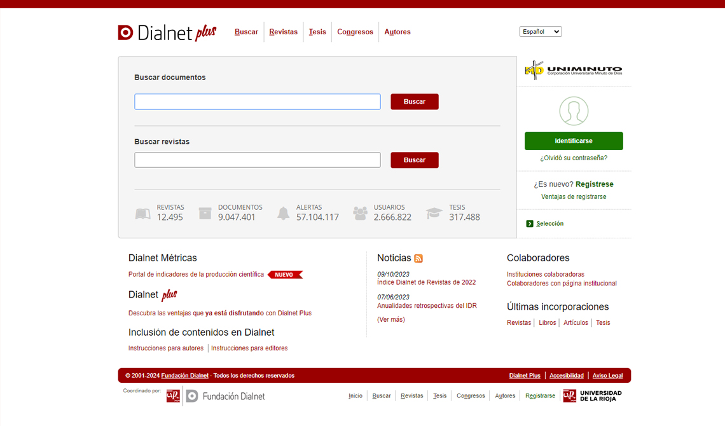
Task: Open the Accesibilidad footer link
Action: (x=566, y=376)
